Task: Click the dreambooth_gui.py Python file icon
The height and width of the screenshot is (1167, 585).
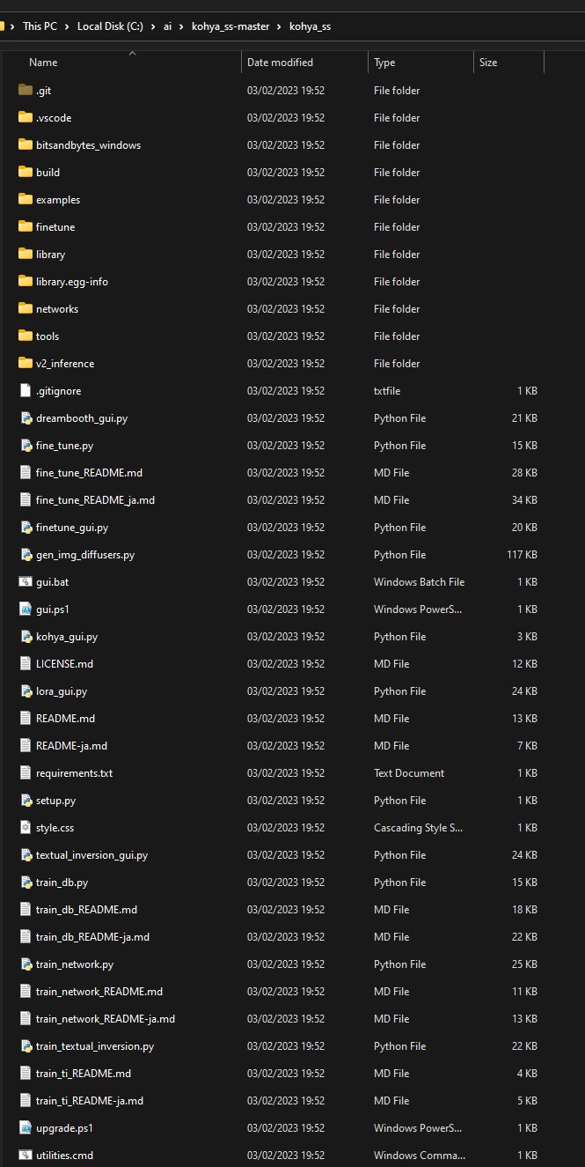Action: (x=26, y=417)
